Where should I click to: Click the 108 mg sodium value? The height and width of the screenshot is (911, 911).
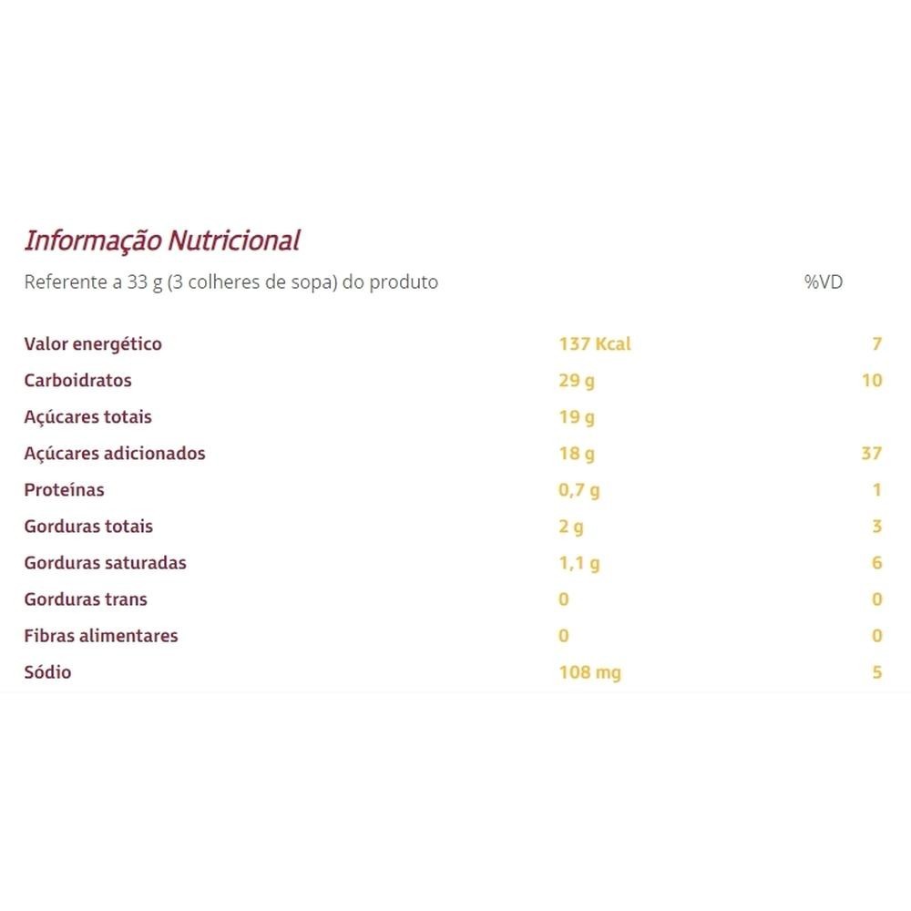coord(590,672)
